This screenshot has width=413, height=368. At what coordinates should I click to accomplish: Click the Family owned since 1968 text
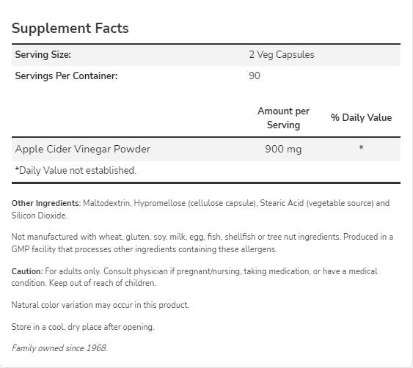pos(59,348)
